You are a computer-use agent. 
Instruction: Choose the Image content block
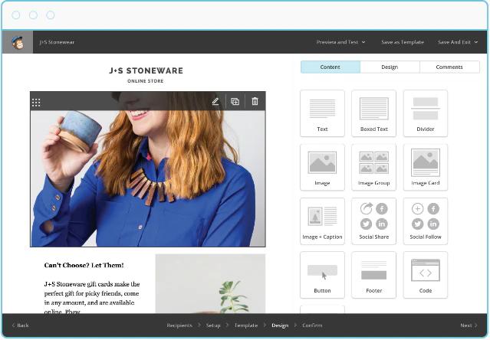tap(322, 167)
